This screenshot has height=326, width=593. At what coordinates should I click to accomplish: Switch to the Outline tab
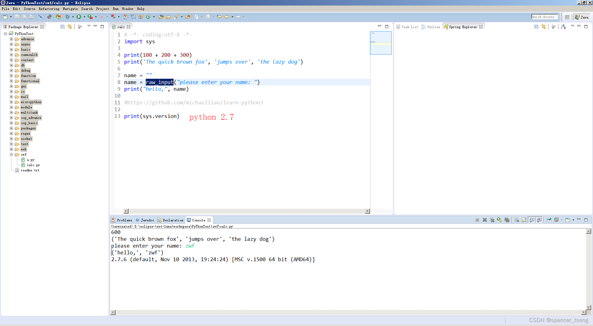tap(431, 27)
